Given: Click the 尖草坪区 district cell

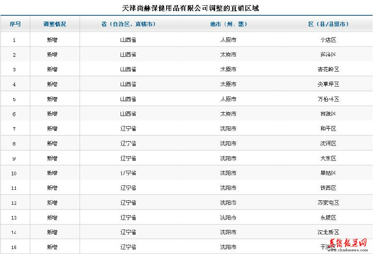Looking at the screenshot, I should [x=328, y=85].
